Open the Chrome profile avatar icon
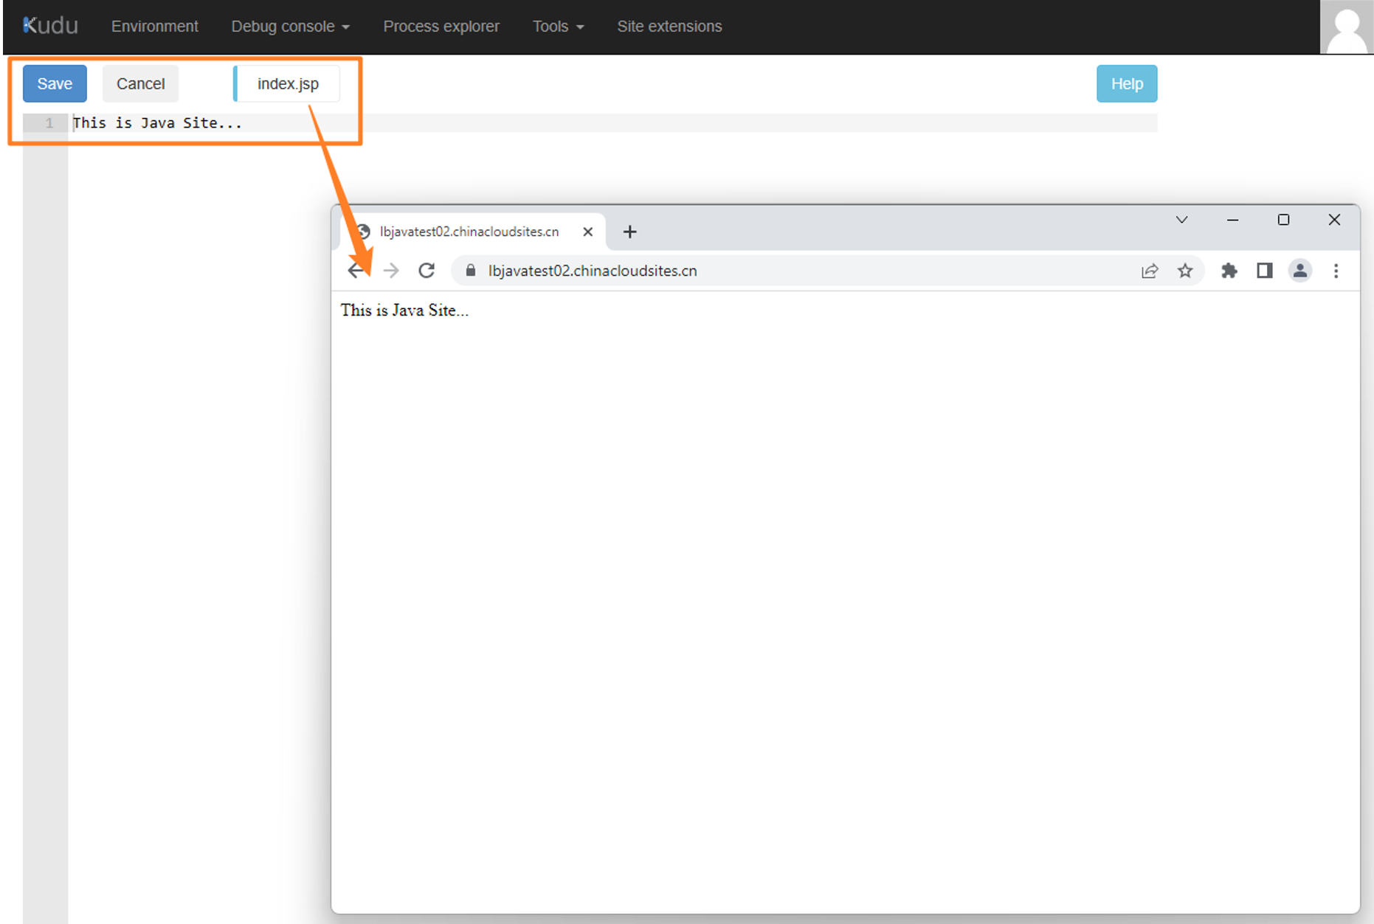This screenshot has width=1374, height=924. click(x=1299, y=271)
